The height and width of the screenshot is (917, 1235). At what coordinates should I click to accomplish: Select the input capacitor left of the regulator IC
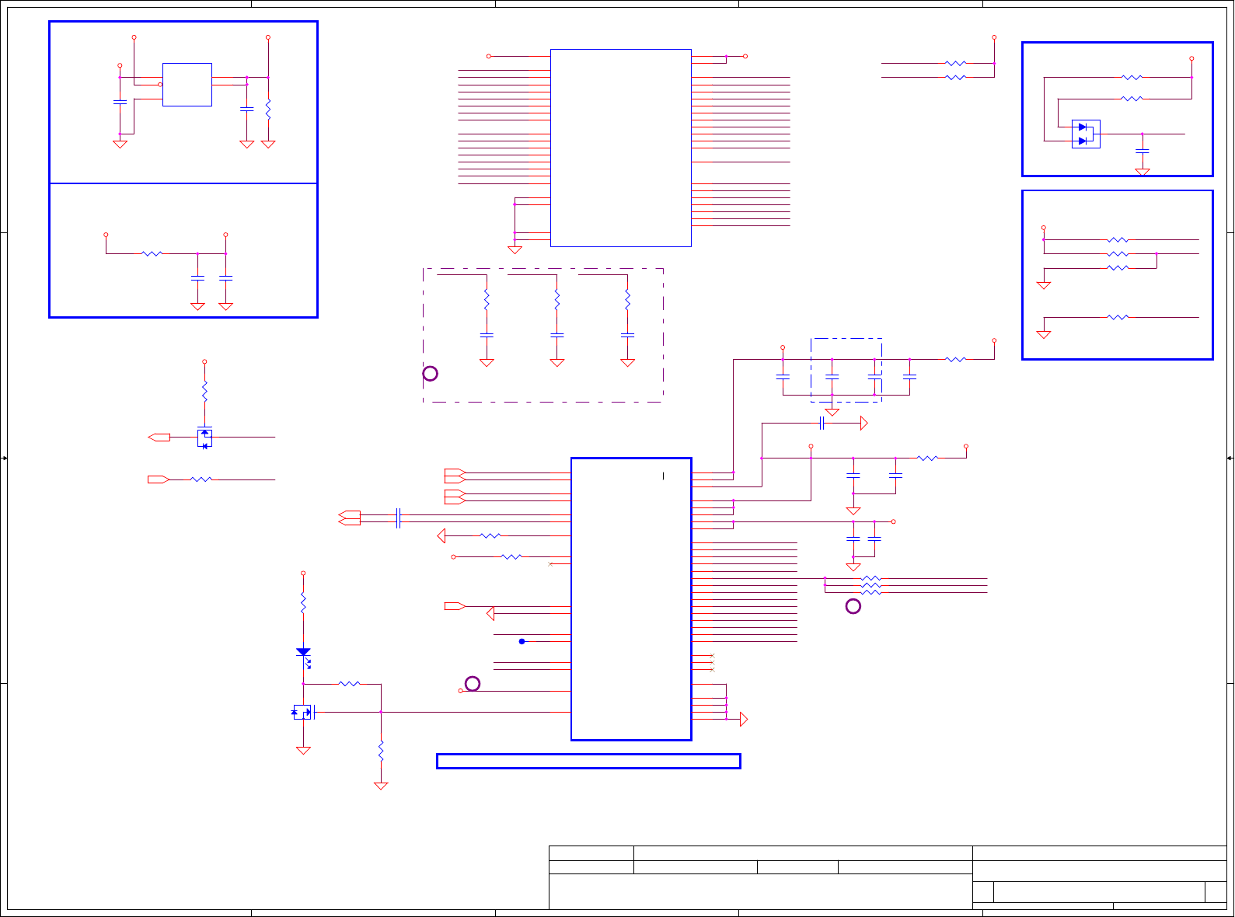click(x=120, y=102)
